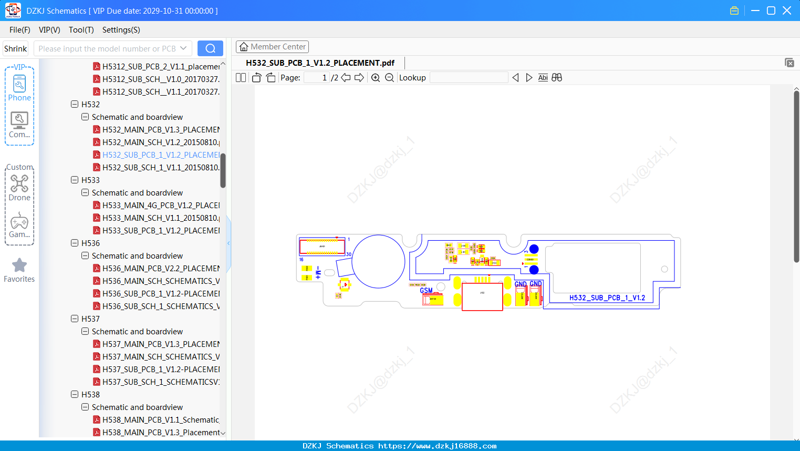Click in the model number search field
This screenshot has height=451, width=800.
[107, 48]
